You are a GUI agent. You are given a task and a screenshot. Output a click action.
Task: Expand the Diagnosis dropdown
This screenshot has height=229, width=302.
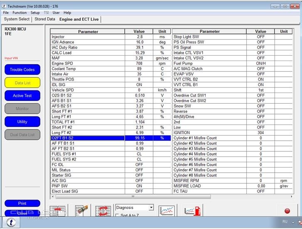(151, 207)
